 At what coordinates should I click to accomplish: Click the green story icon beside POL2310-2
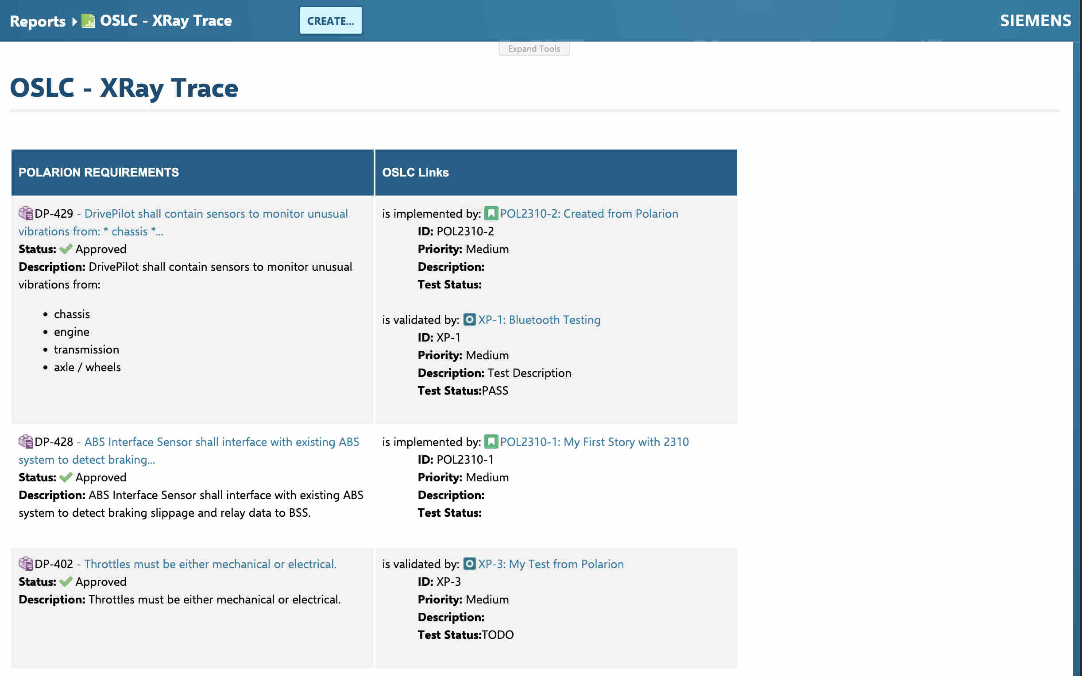[491, 213]
